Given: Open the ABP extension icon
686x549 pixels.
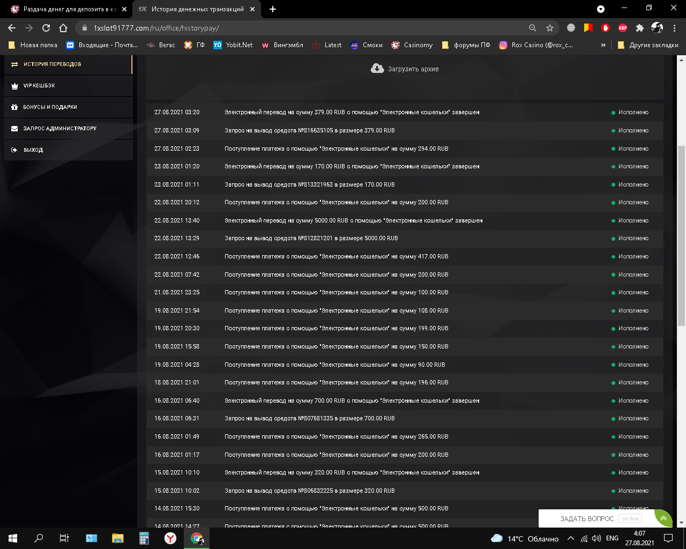Looking at the screenshot, I should (x=623, y=28).
